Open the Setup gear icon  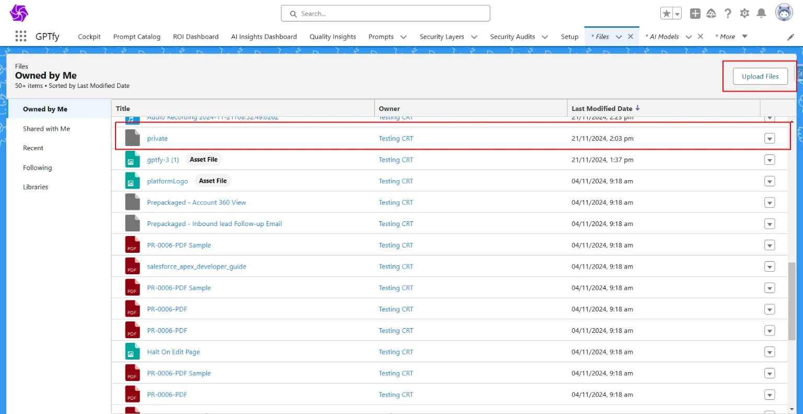pyautogui.click(x=744, y=14)
